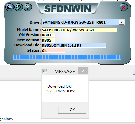Open firmware file with folder icon

(10, 7)
